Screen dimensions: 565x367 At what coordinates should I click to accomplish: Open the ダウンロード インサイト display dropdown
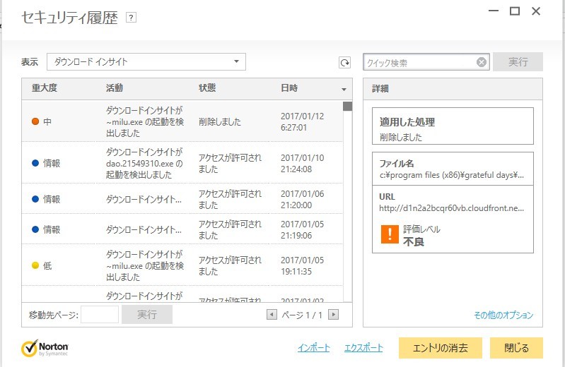146,62
